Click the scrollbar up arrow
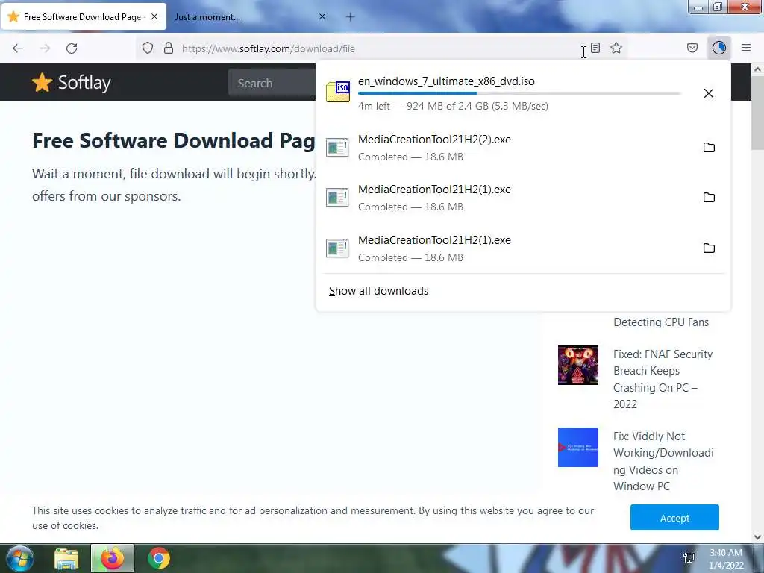 click(757, 69)
